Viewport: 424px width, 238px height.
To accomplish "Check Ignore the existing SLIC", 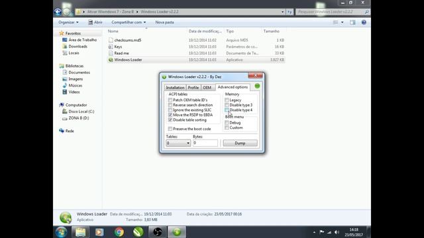I will pos(170,110).
